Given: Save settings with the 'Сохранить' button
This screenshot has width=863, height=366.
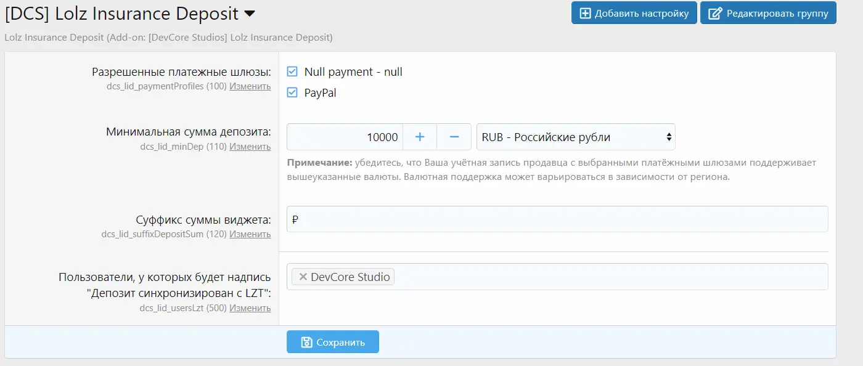Looking at the screenshot, I should [x=333, y=342].
